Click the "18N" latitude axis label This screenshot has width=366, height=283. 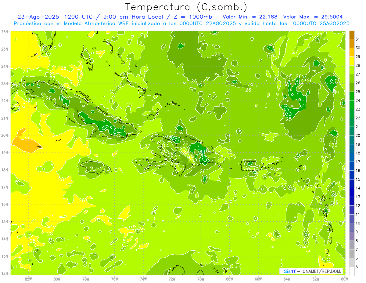pyautogui.click(x=4, y=170)
